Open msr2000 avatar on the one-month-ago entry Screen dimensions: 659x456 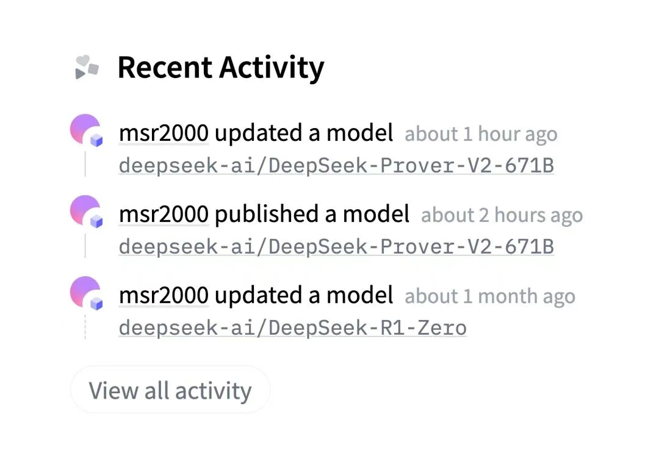pos(85,291)
